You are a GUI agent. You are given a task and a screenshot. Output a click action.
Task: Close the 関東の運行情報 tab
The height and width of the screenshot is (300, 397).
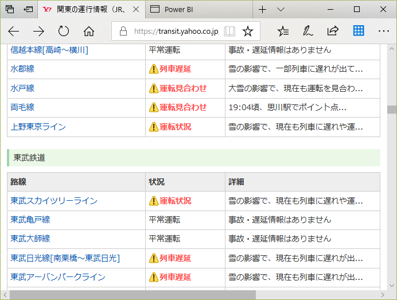[136, 10]
